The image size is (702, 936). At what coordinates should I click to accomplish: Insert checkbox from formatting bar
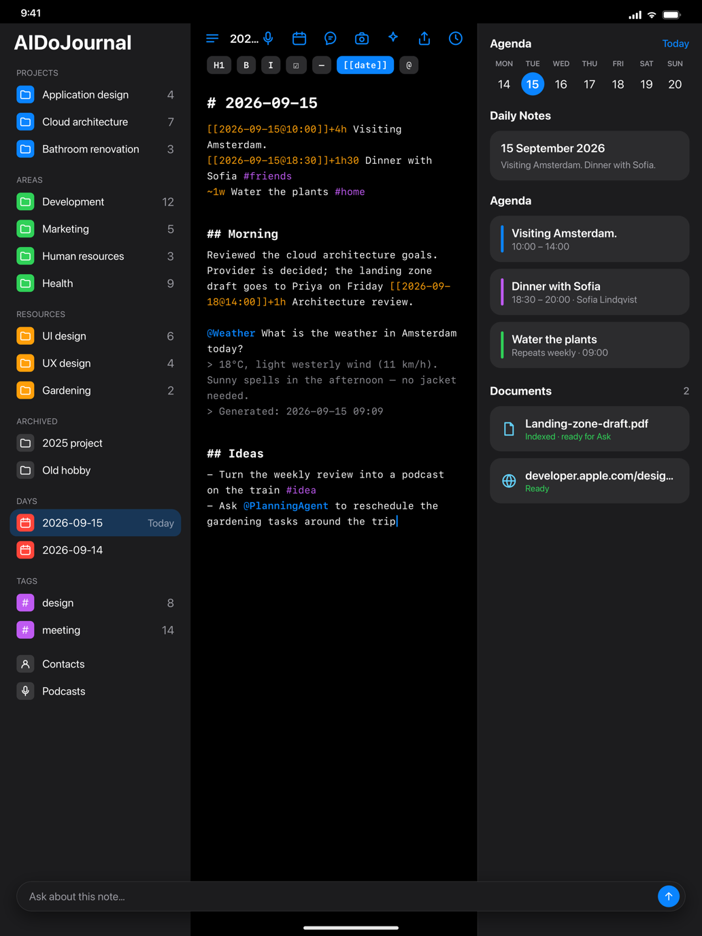296,65
